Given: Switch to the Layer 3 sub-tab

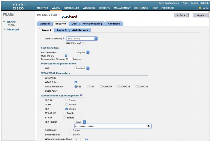Looking at the screenshot, I should click(x=62, y=30).
